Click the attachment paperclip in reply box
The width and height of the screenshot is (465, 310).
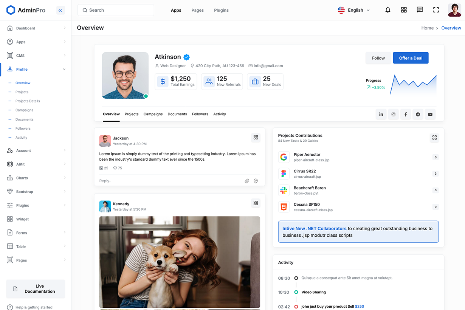pyautogui.click(x=247, y=181)
